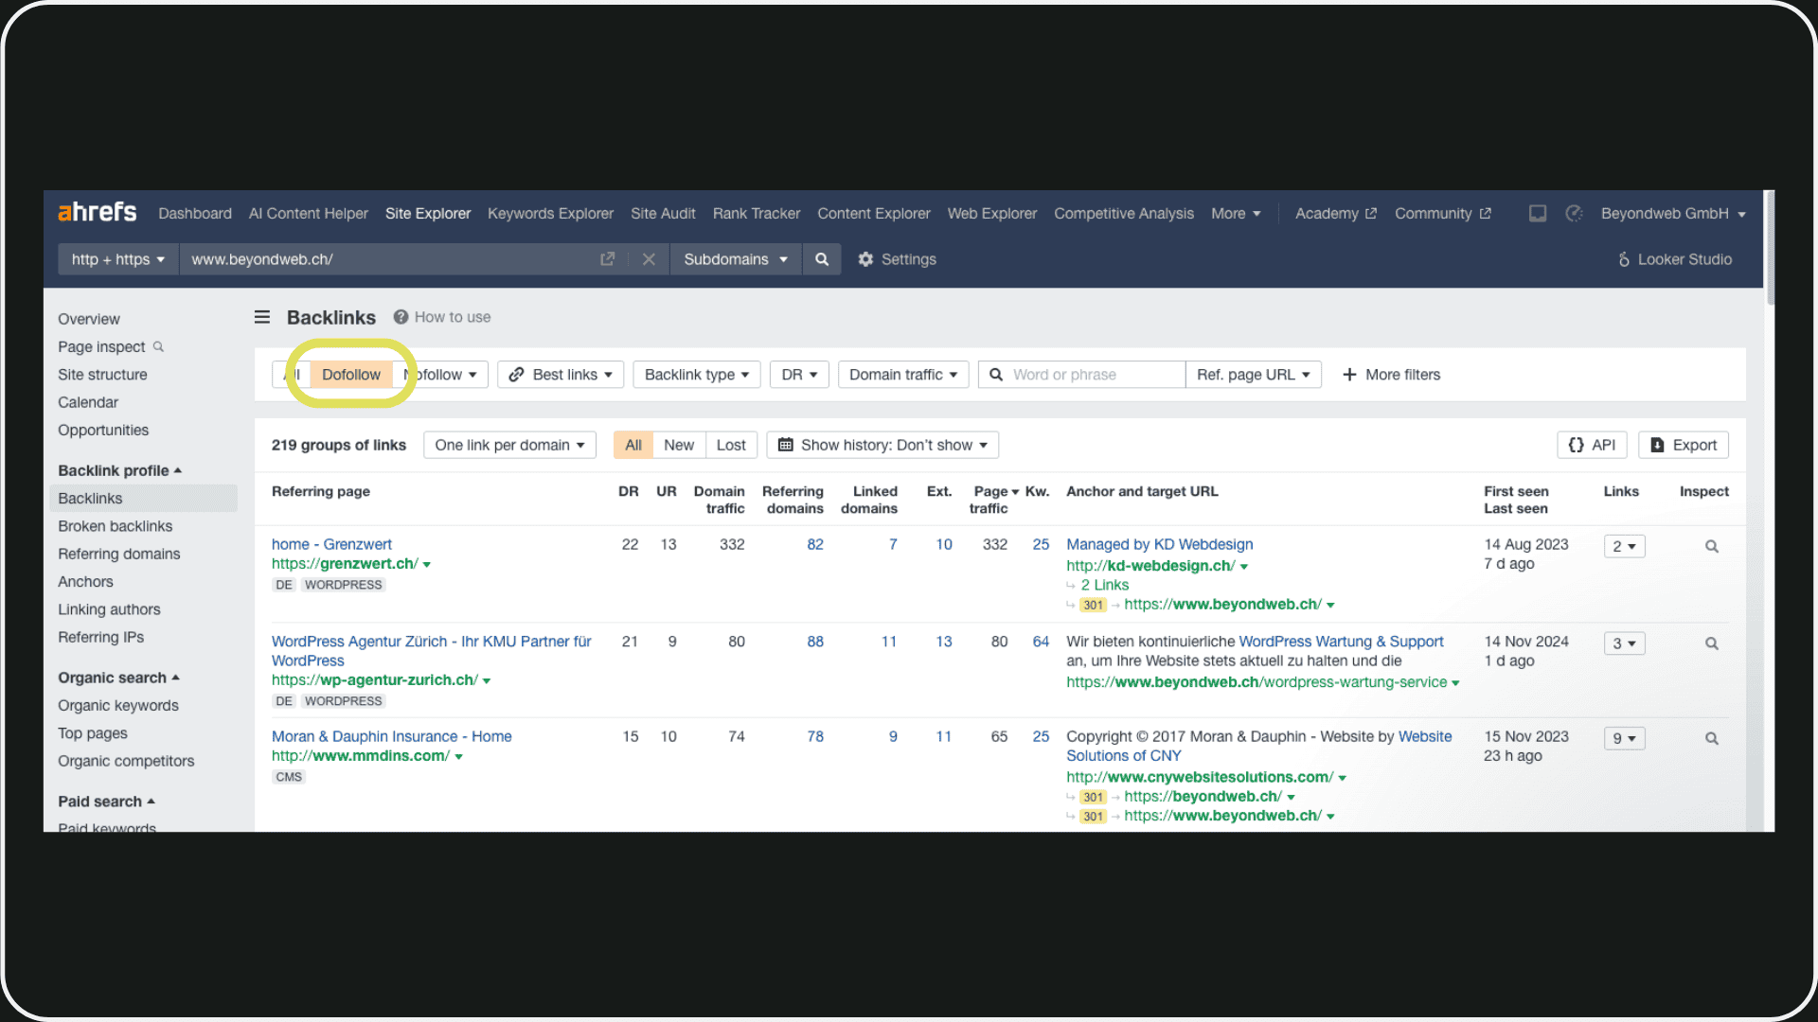Inspect the grenzwert.ch backlink row
The height and width of the screenshot is (1022, 1818).
pyautogui.click(x=1712, y=546)
